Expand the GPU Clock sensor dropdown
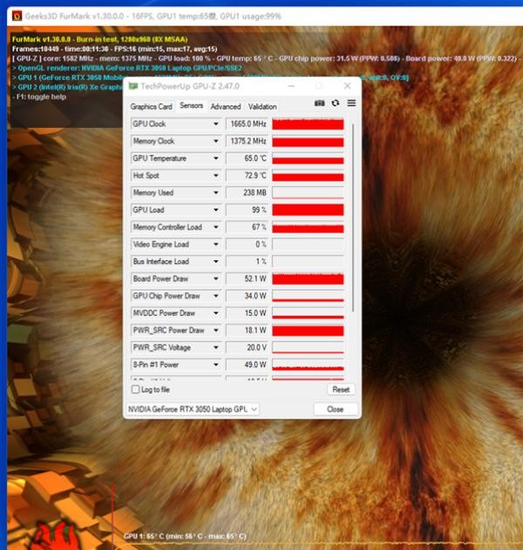 tap(216, 124)
